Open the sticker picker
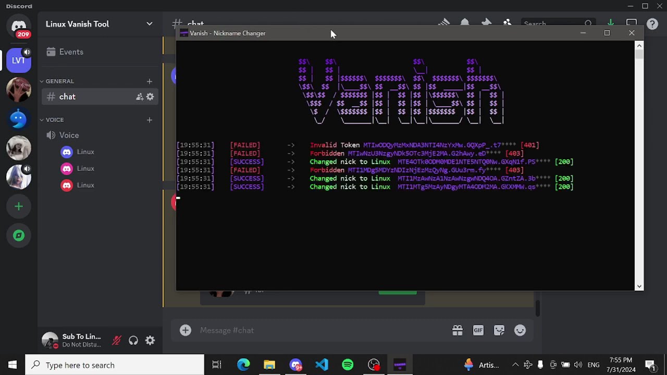The image size is (667, 375). pos(499,330)
